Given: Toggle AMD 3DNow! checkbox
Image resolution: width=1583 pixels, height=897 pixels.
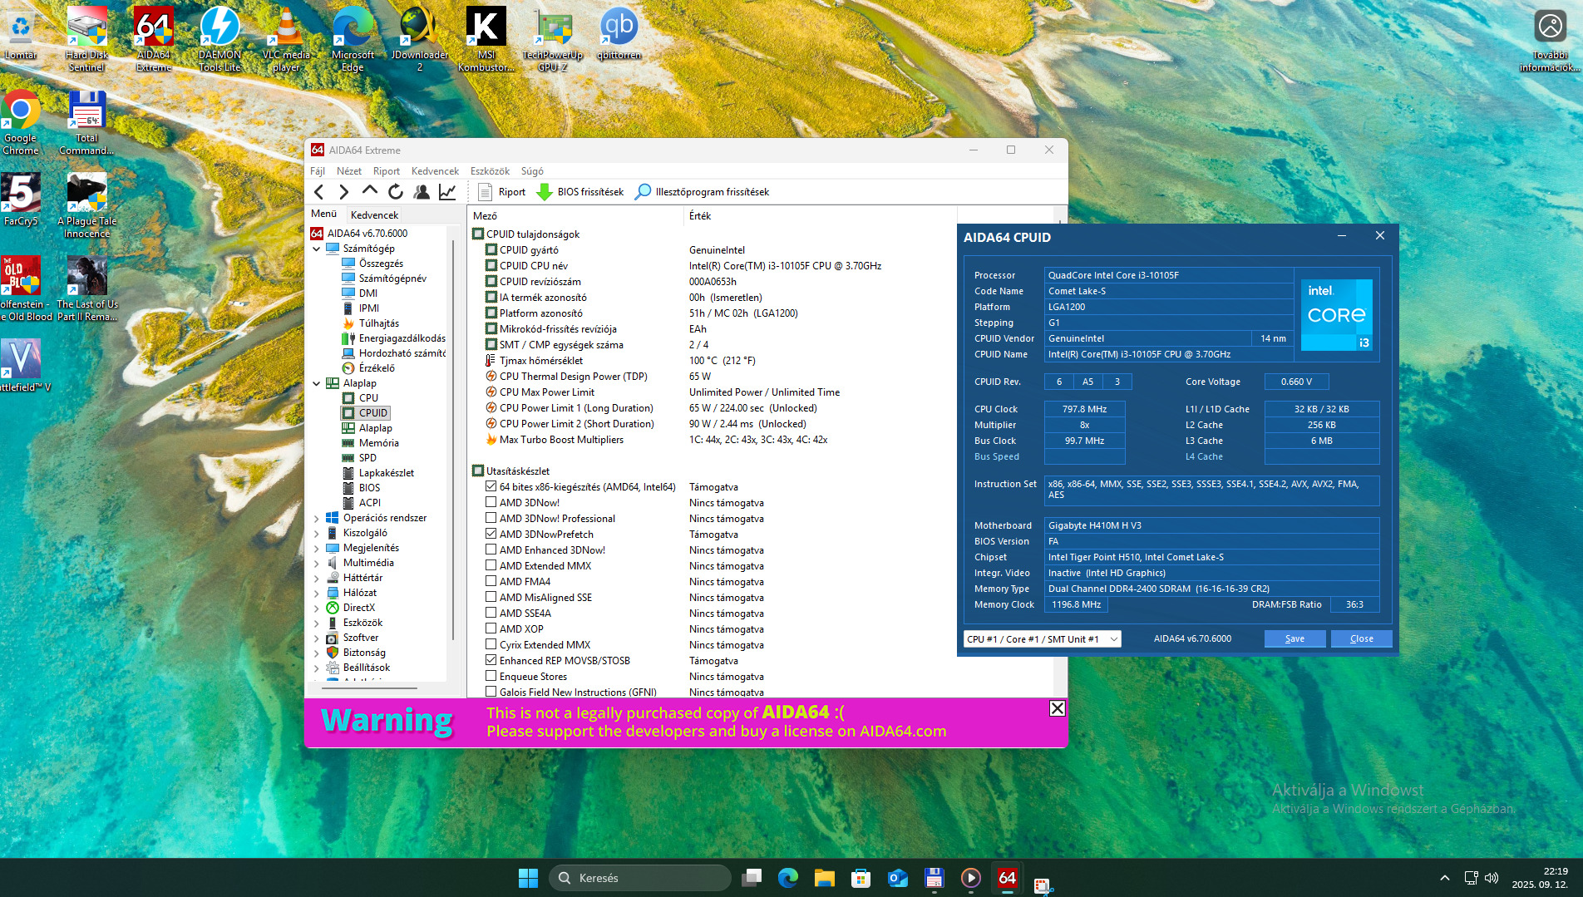Looking at the screenshot, I should [x=491, y=502].
